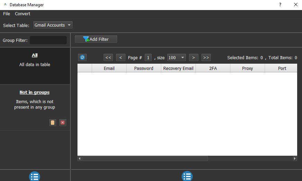Viewport: 302px width, 181px height.
Task: Click the horizontal scrollbar left arrow
Action: pos(80,159)
